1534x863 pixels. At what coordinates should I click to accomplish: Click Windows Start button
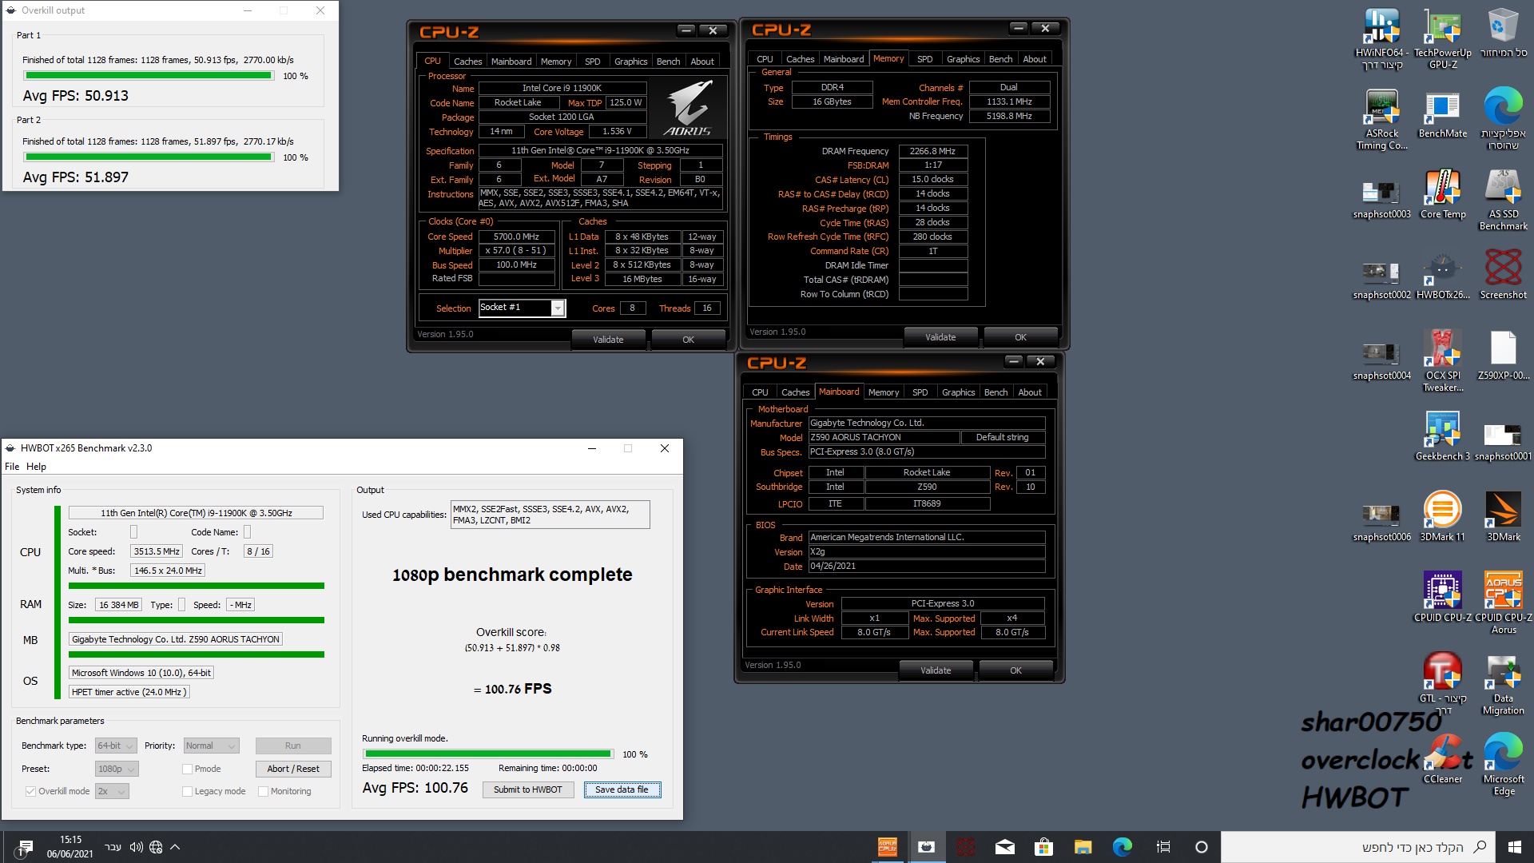(1514, 847)
